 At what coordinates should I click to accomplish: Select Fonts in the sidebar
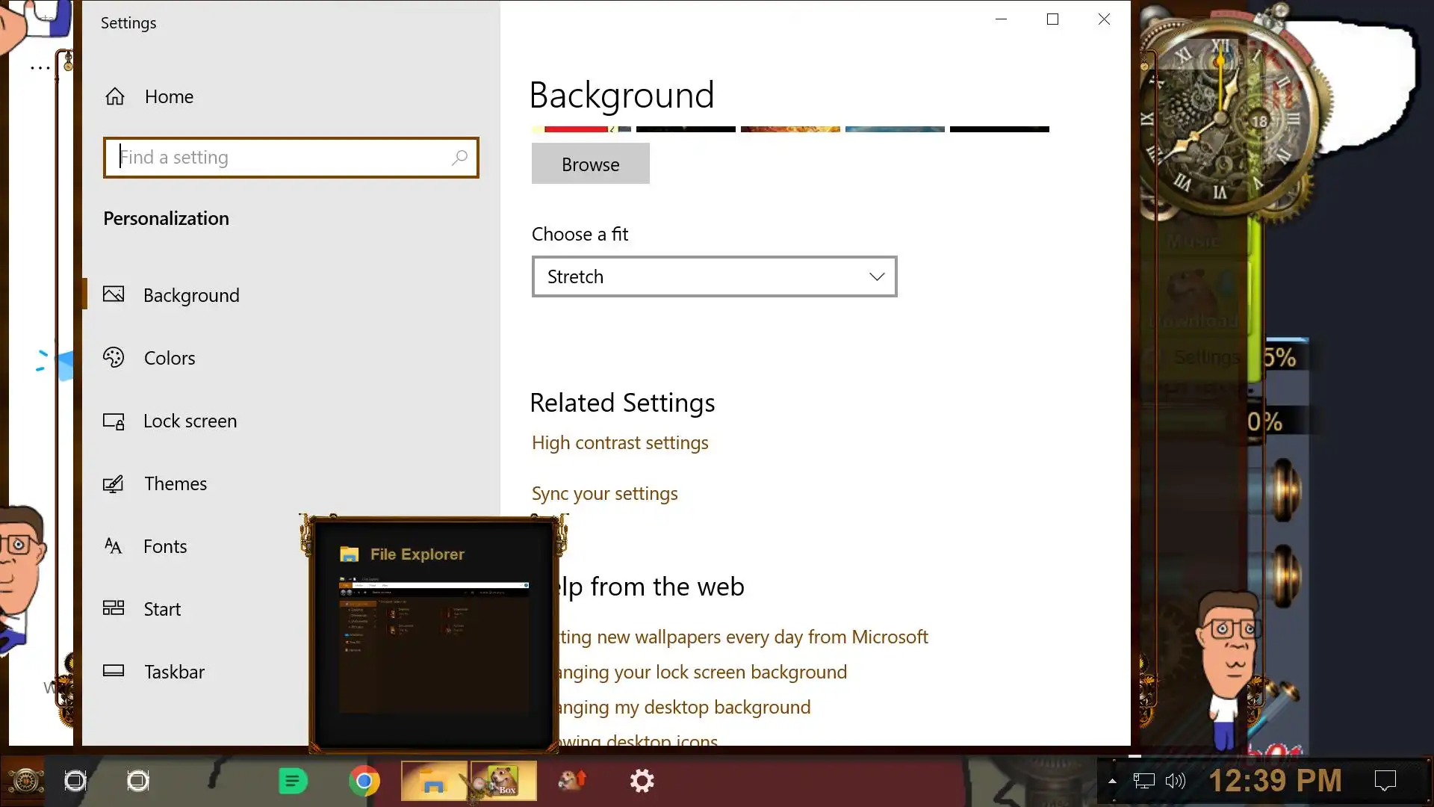click(x=165, y=546)
